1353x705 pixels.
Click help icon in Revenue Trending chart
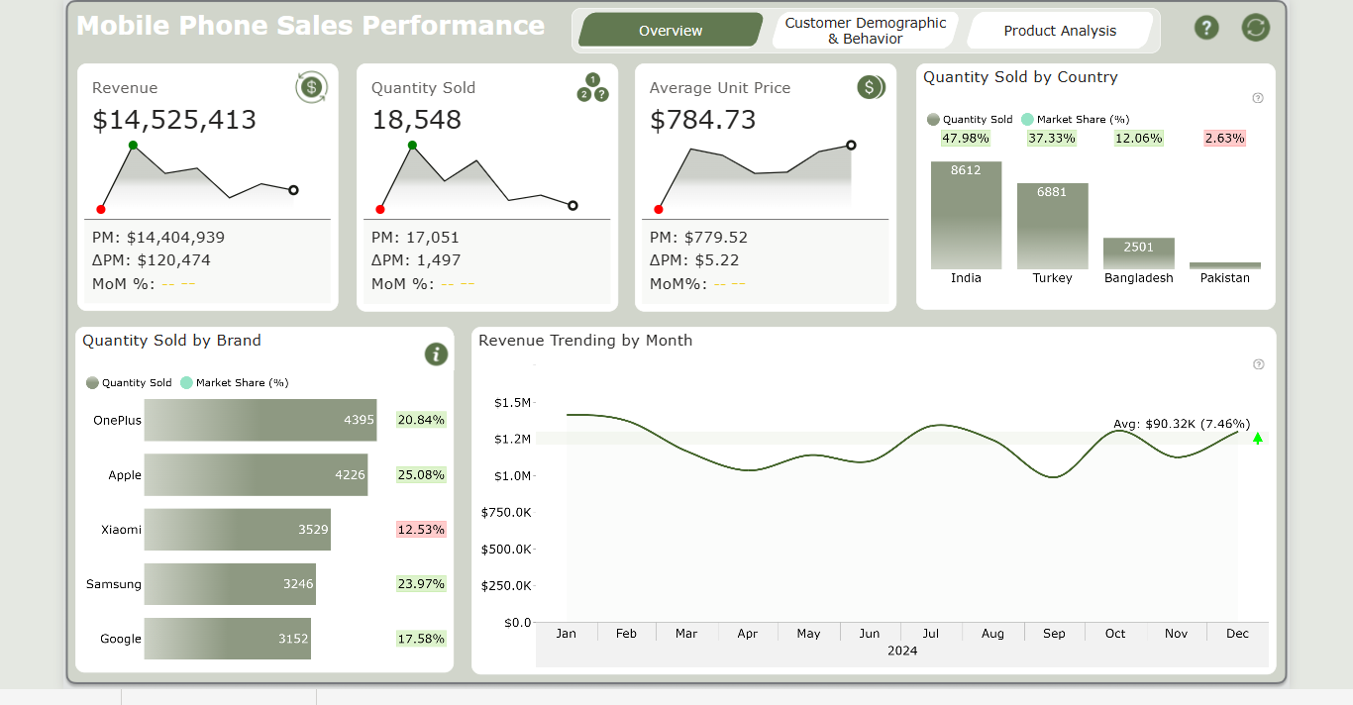(x=1258, y=364)
